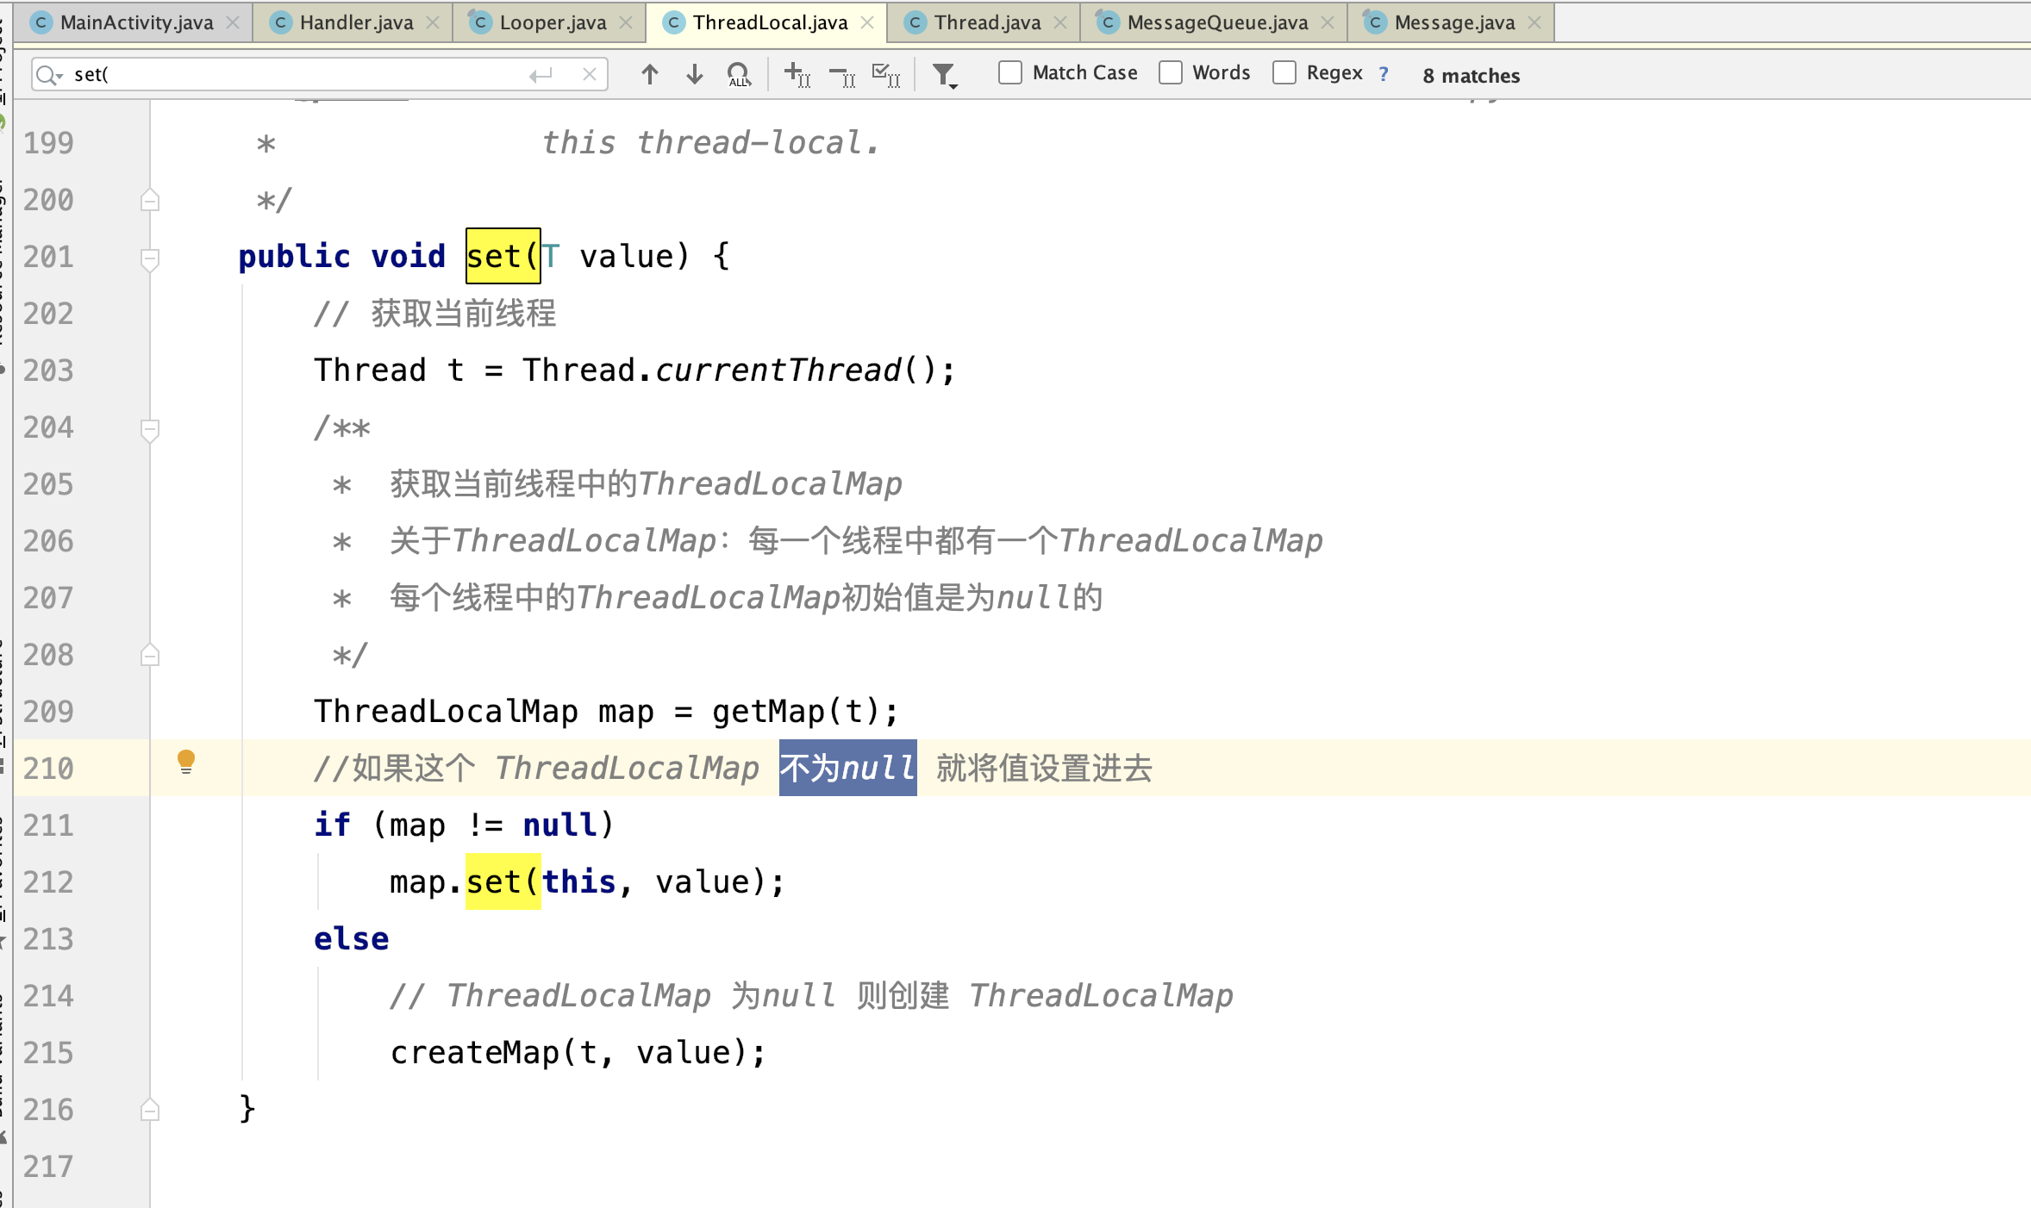Fold the Javadoc comment at line 204
The image size is (2031, 1208).
pyautogui.click(x=150, y=428)
